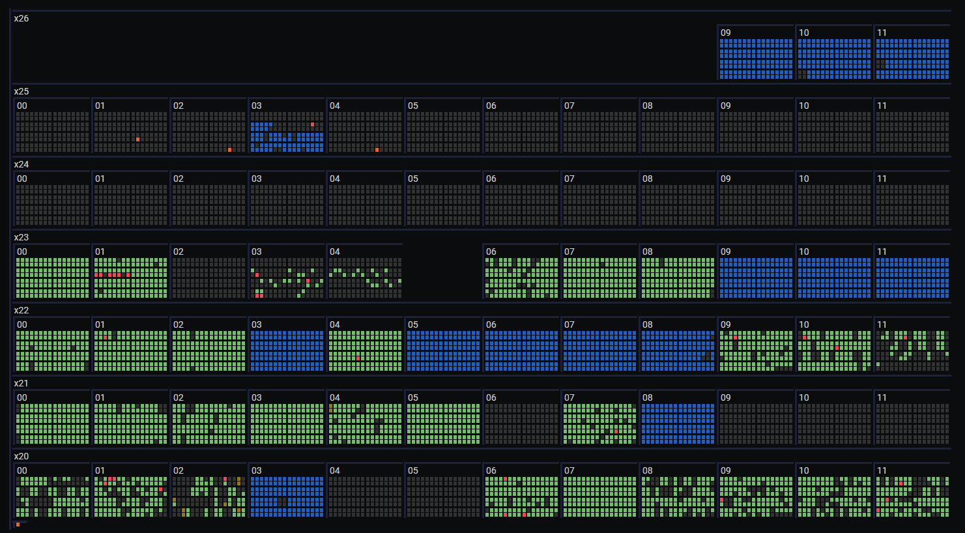Open panel title 09 in row x26
The height and width of the screenshot is (533, 965).
tap(726, 33)
